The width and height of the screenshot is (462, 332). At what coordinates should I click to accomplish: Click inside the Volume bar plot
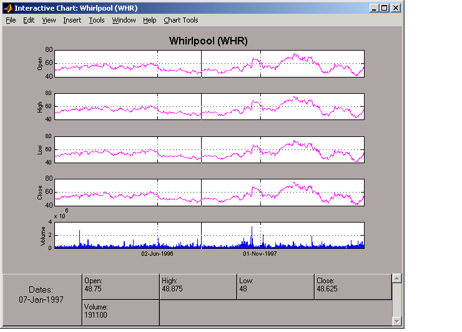click(210, 235)
